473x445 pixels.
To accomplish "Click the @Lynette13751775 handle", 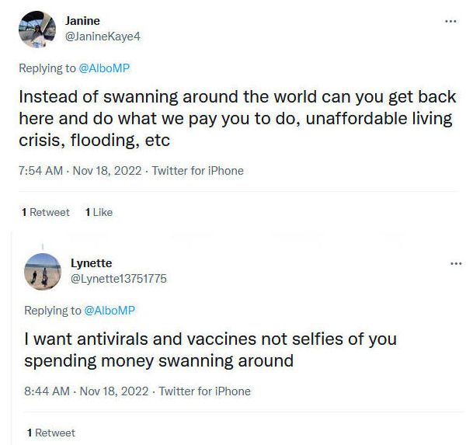I will point(118,279).
